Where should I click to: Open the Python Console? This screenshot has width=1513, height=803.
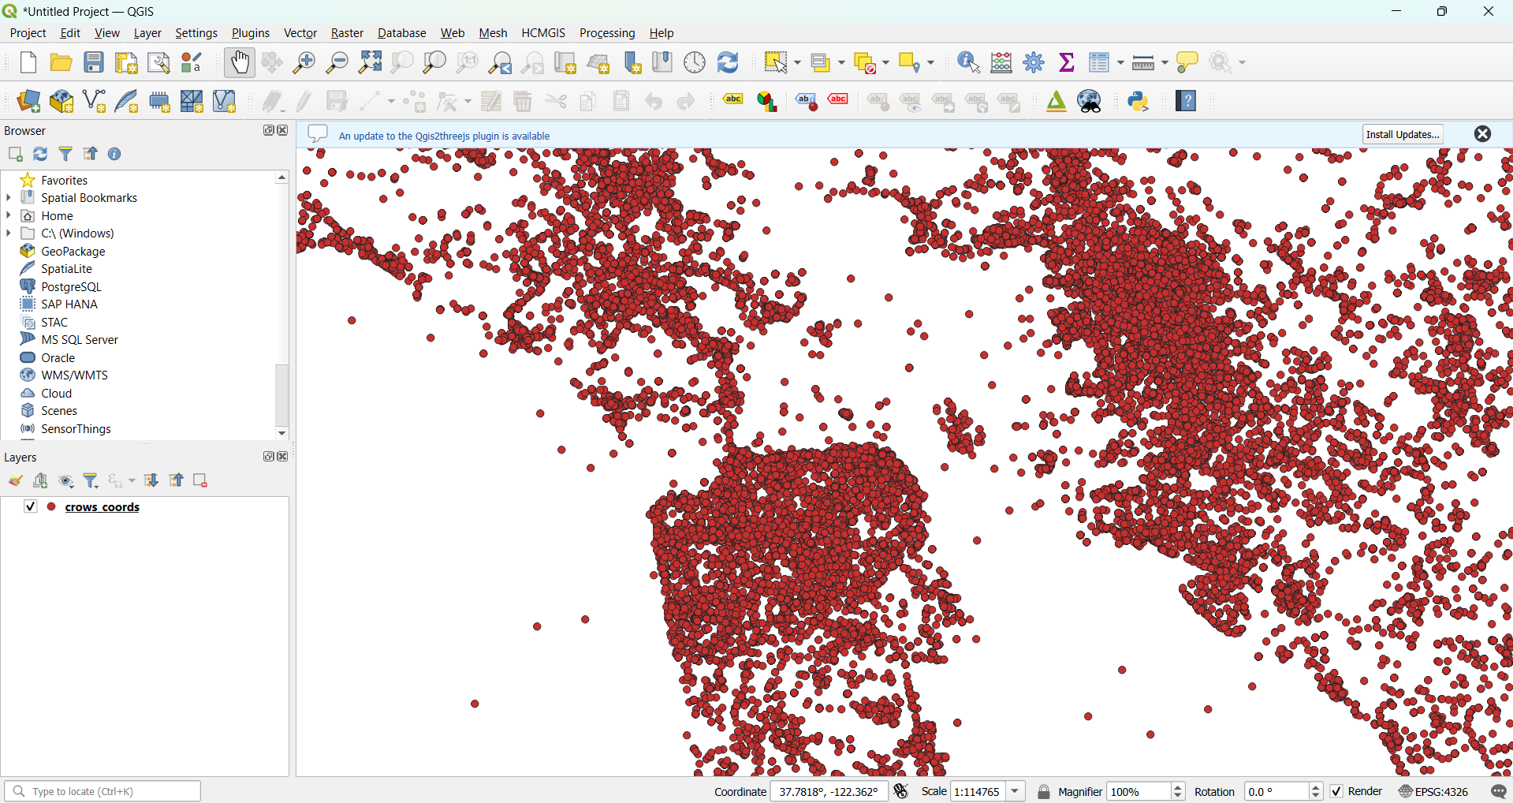coord(1138,101)
